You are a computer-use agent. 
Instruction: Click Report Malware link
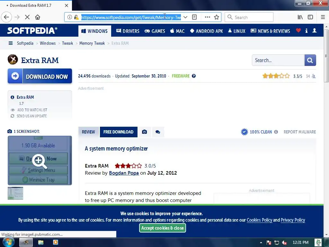click(x=300, y=132)
